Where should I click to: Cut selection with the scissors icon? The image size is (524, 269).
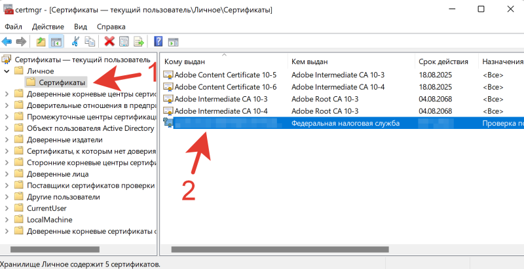[x=75, y=42]
